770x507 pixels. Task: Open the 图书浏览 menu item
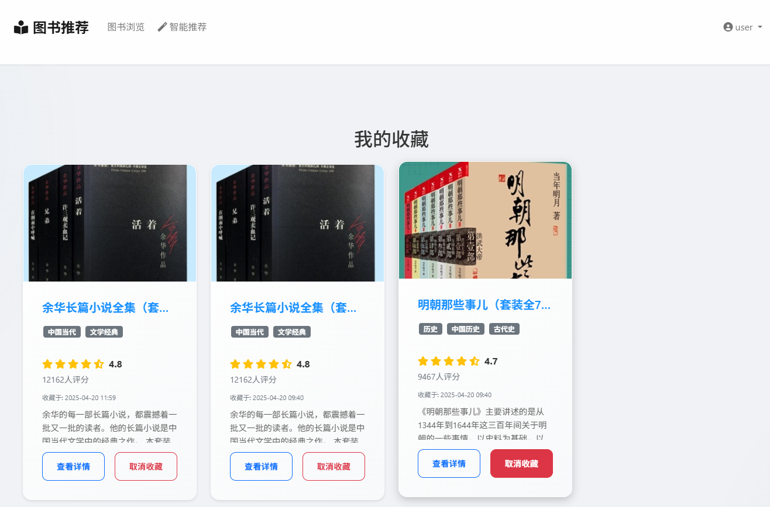pyautogui.click(x=126, y=27)
